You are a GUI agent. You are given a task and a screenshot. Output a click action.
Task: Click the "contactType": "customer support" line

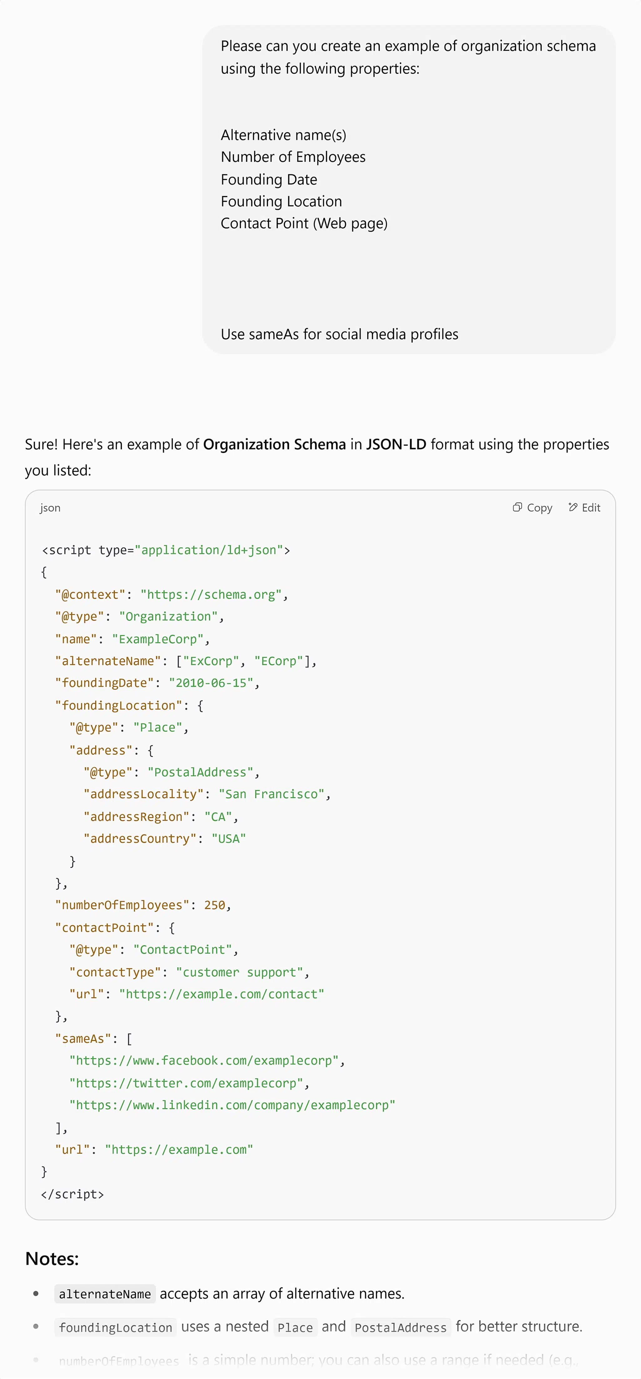point(189,972)
